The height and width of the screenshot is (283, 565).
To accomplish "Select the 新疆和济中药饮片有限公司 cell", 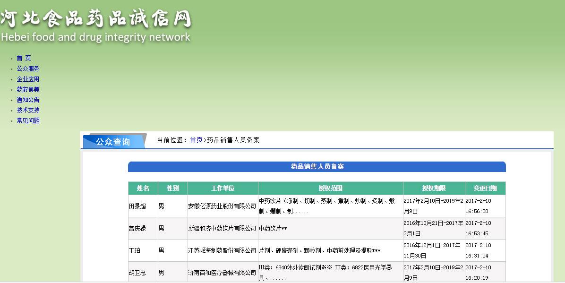I will (222, 229).
